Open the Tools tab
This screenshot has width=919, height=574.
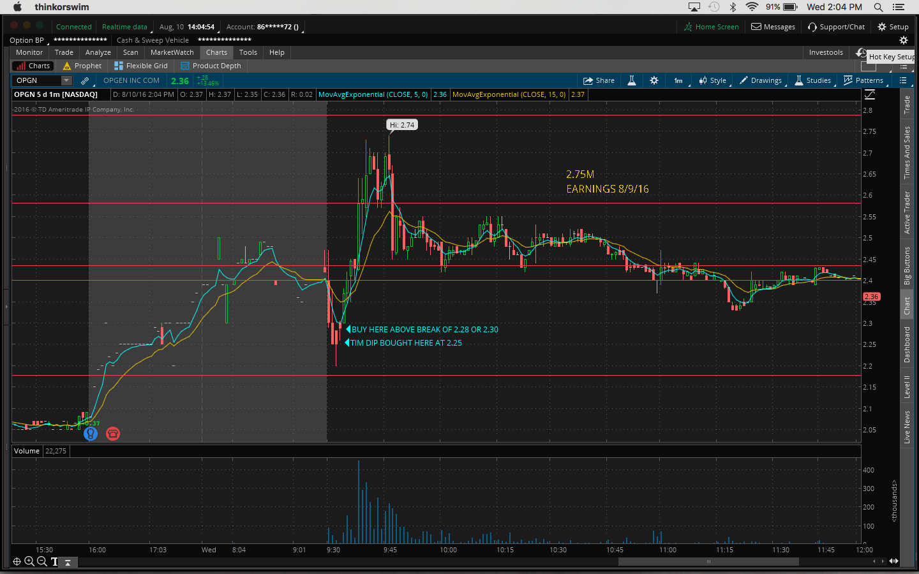pos(248,52)
